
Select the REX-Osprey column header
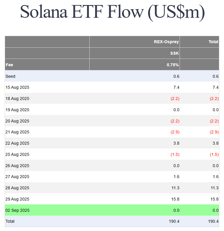pyautogui.click(x=166, y=42)
